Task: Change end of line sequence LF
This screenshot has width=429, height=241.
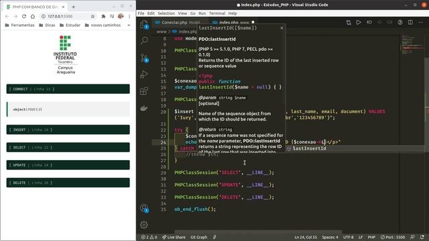Action: click(361, 237)
